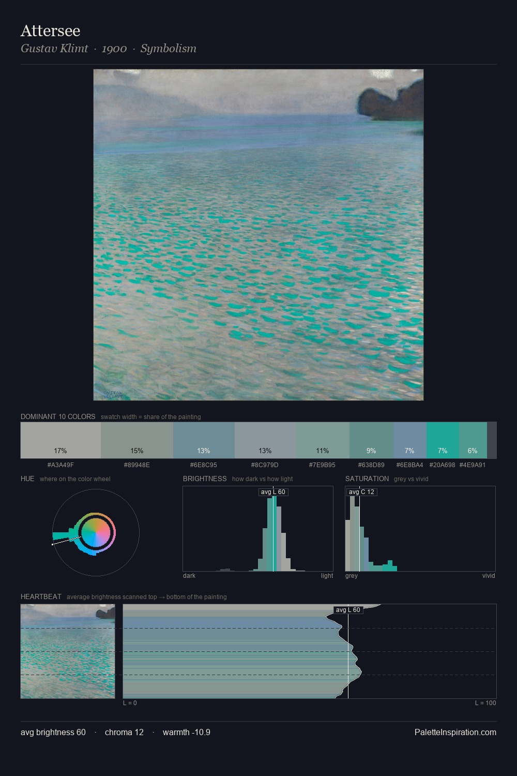
Task: Click the L = 0 axis label
Action: tap(130, 703)
